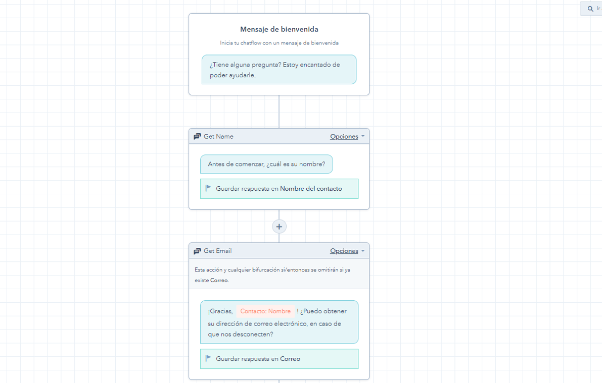Click Guardar respuesta en Correo row

point(279,359)
